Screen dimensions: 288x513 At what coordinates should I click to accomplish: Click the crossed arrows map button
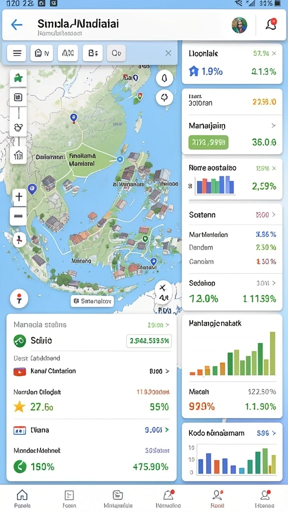point(163,292)
